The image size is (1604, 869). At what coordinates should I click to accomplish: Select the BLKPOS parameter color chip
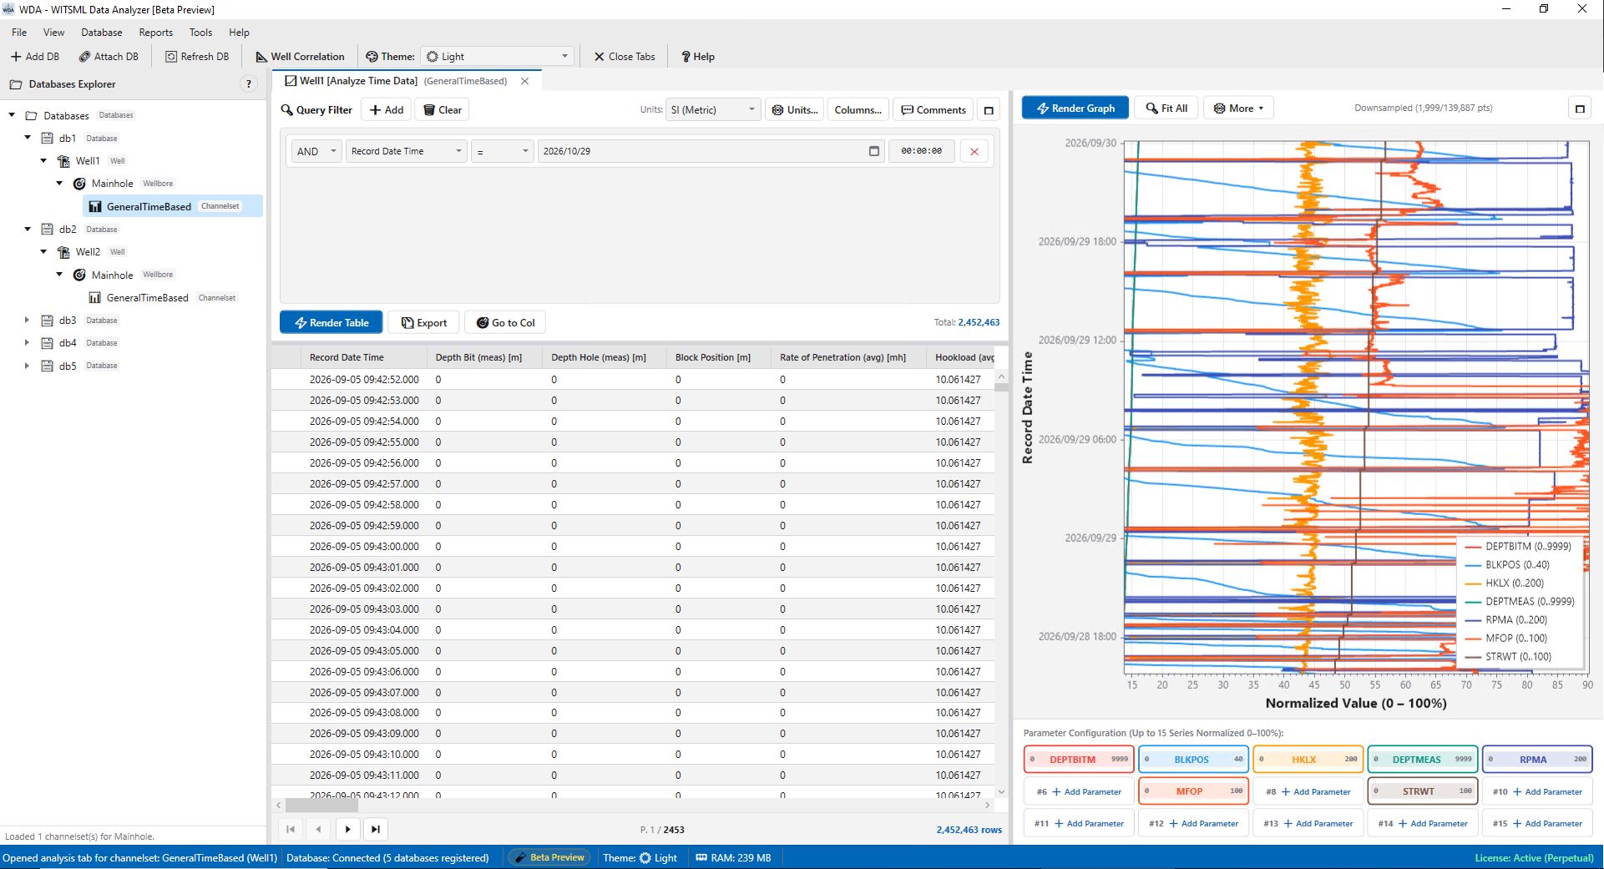click(1193, 760)
